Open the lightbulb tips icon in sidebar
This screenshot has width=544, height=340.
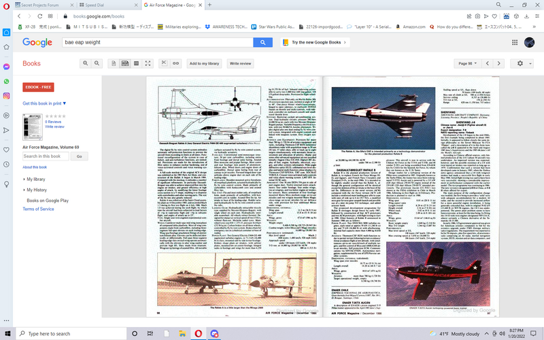coord(6,184)
